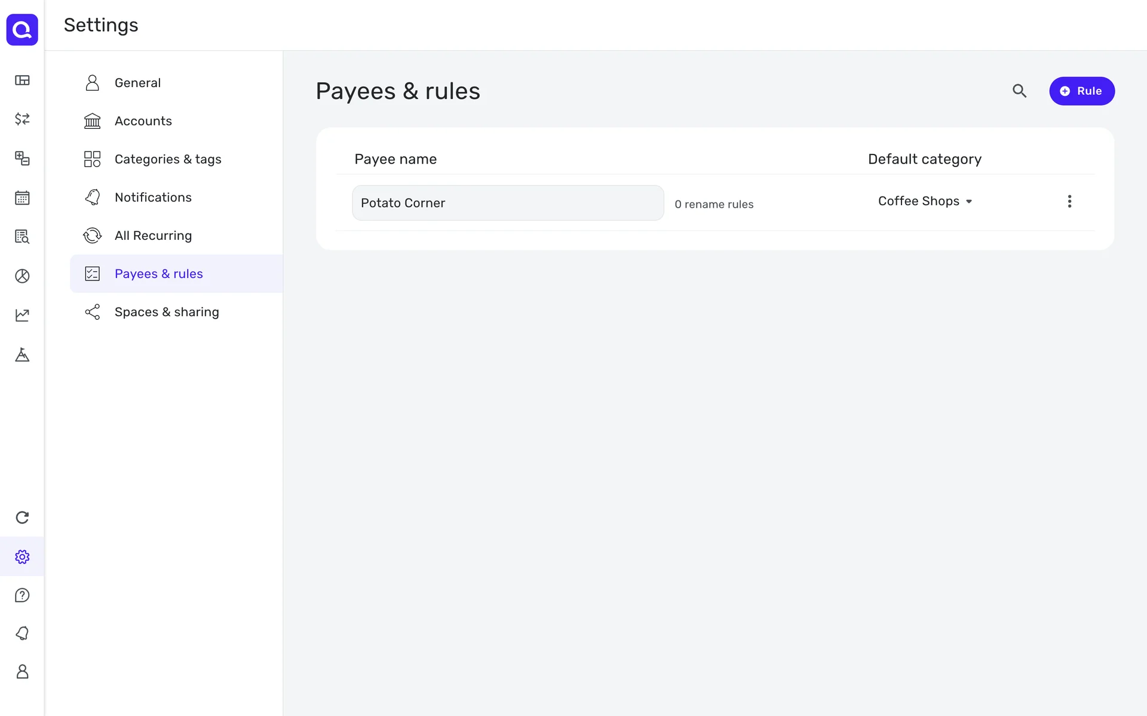Open Potato Corner three-dot options menu

(x=1069, y=201)
